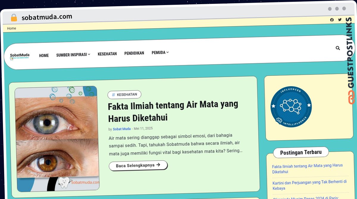Screen dimensions: 357x199
Task: Click the Sobat Muda author link
Action: click(122, 129)
